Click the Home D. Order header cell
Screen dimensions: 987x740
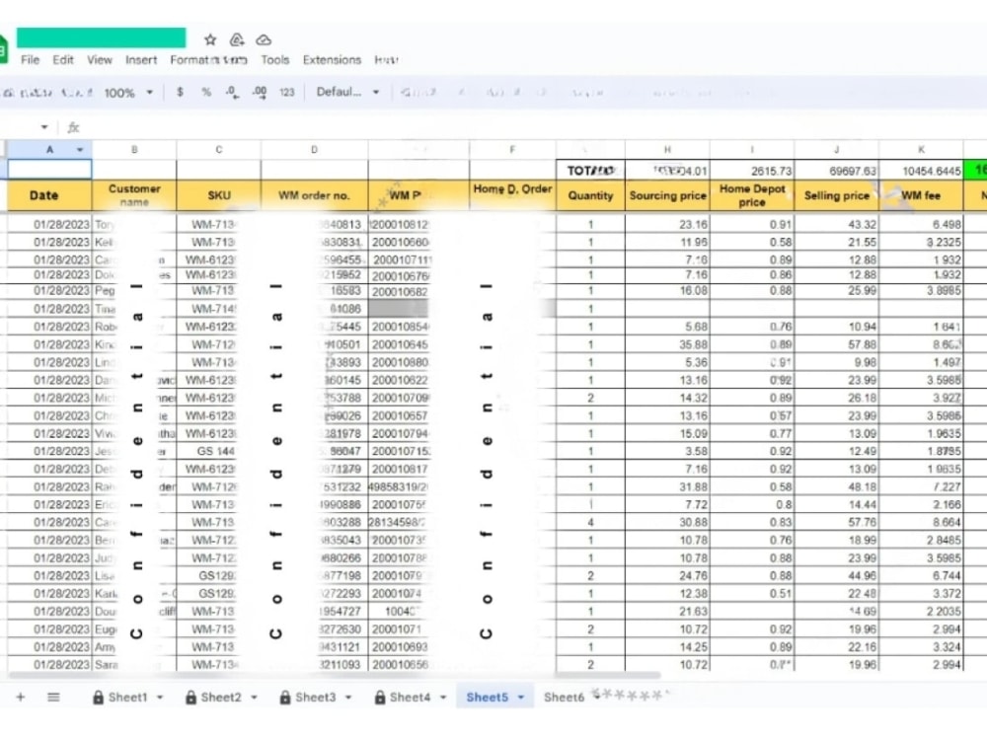(x=512, y=195)
